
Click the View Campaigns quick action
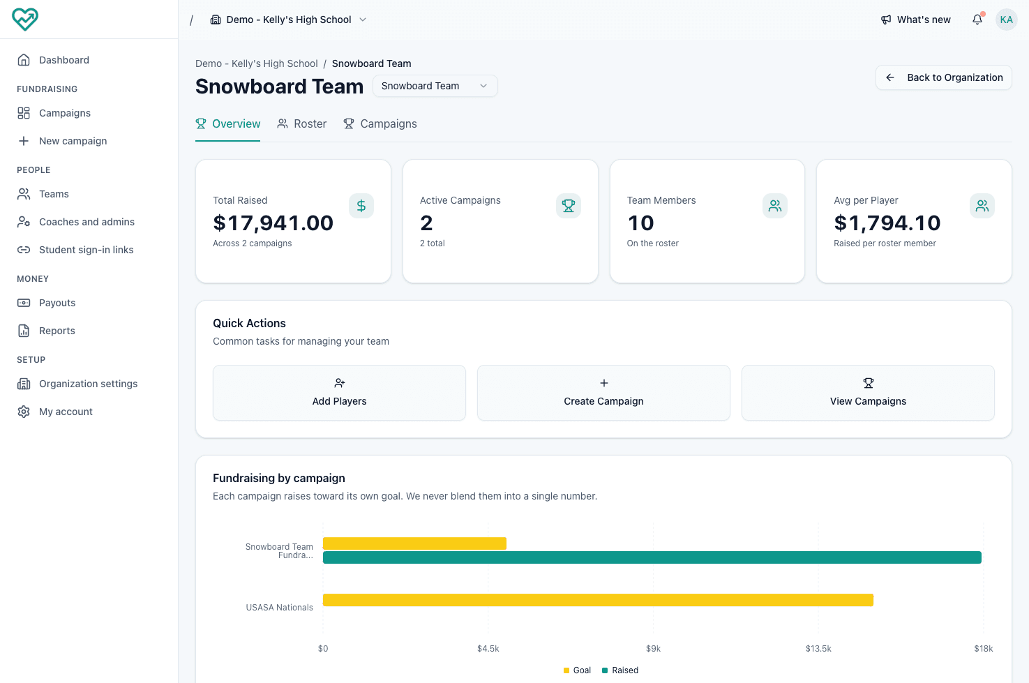pyautogui.click(x=868, y=393)
